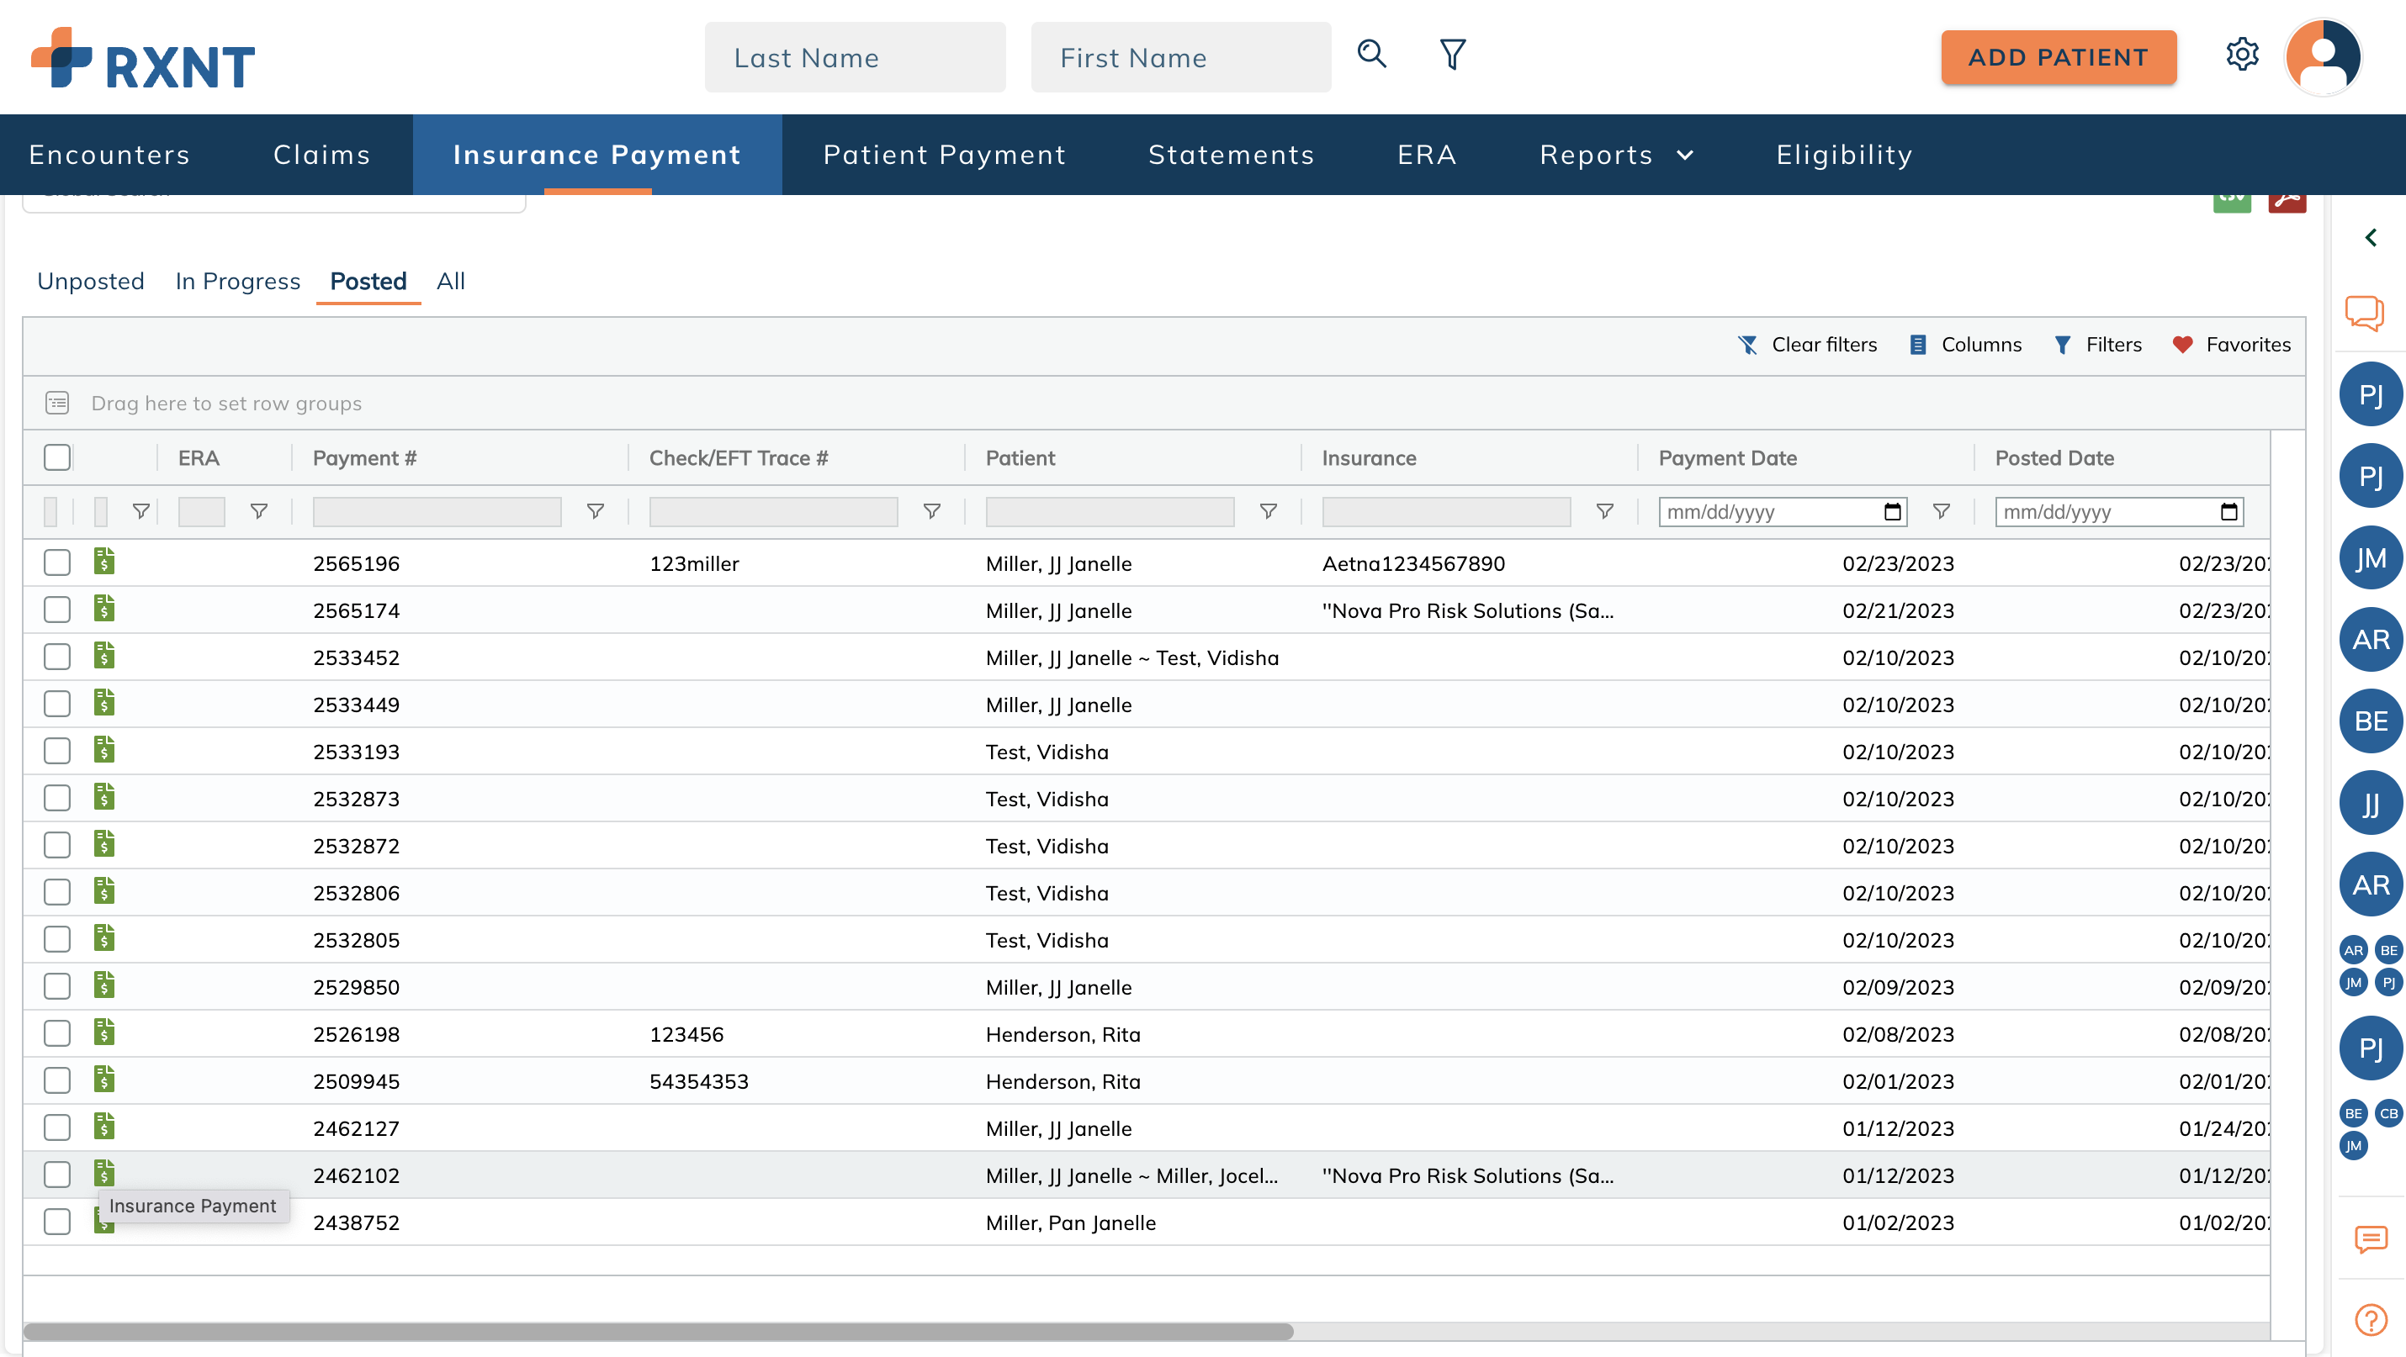The height and width of the screenshot is (1357, 2406).
Task: Show the All payments sub-tab
Action: point(450,281)
